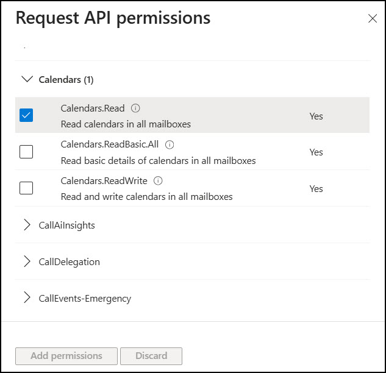Image resolution: width=386 pixels, height=373 pixels.
Task: Click the CallAiInsights label
Action: [66, 225]
